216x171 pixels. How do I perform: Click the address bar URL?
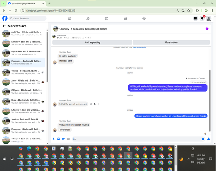pos(51,11)
